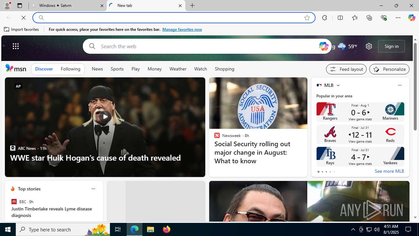
Task: Open Task View on taskbar
Action: pyautogui.click(x=118, y=229)
